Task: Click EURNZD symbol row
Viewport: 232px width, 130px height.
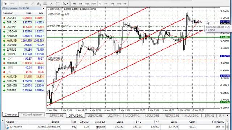Action: [x=24, y=81]
